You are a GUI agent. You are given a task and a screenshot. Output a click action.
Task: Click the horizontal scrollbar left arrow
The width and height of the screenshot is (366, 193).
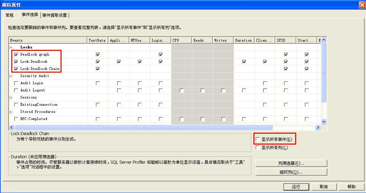point(11,127)
